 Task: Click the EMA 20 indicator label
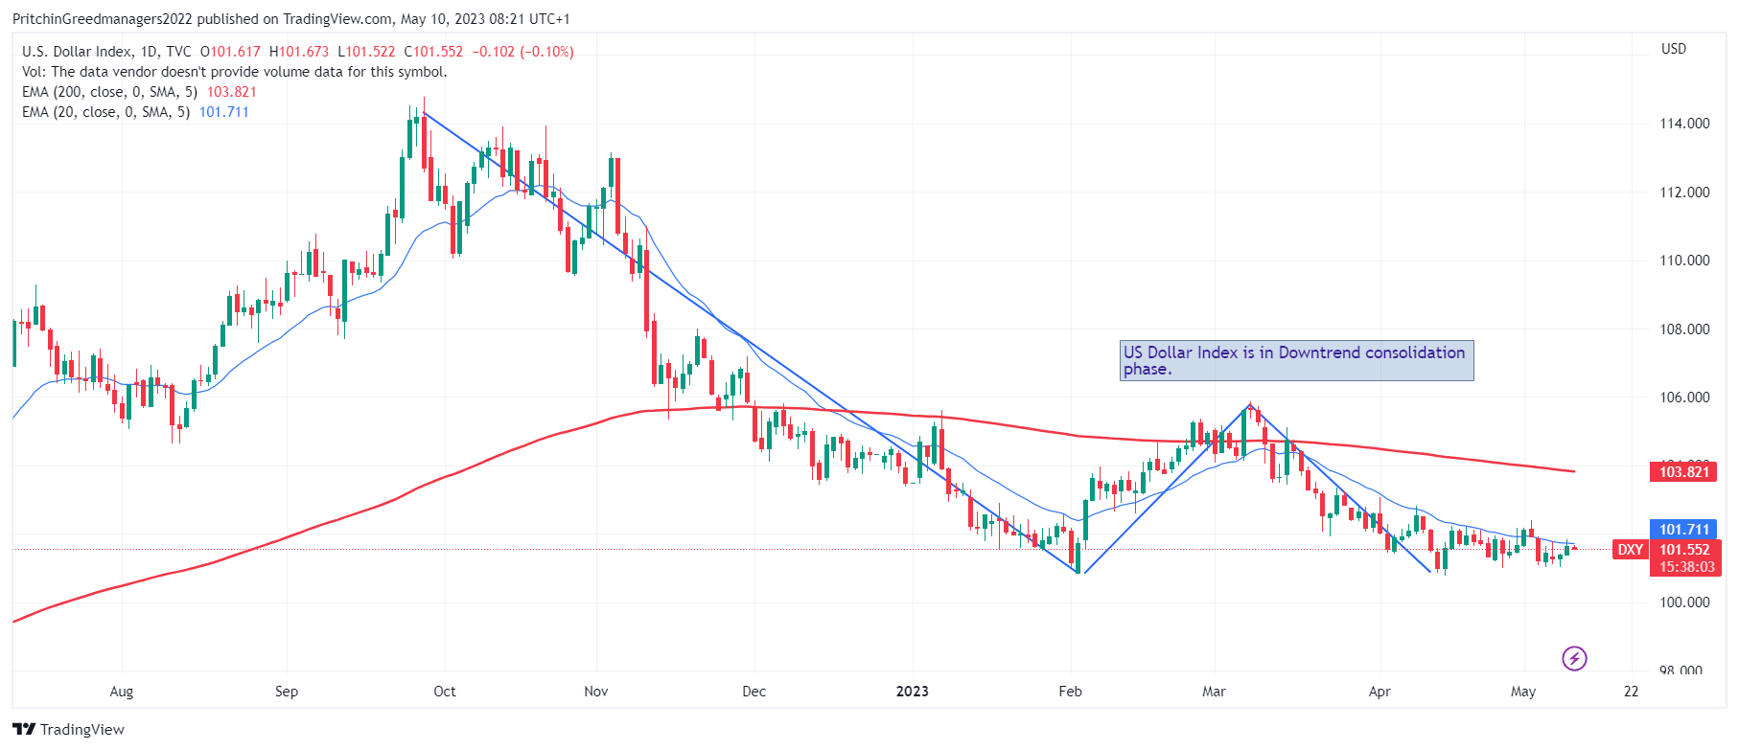(x=106, y=112)
